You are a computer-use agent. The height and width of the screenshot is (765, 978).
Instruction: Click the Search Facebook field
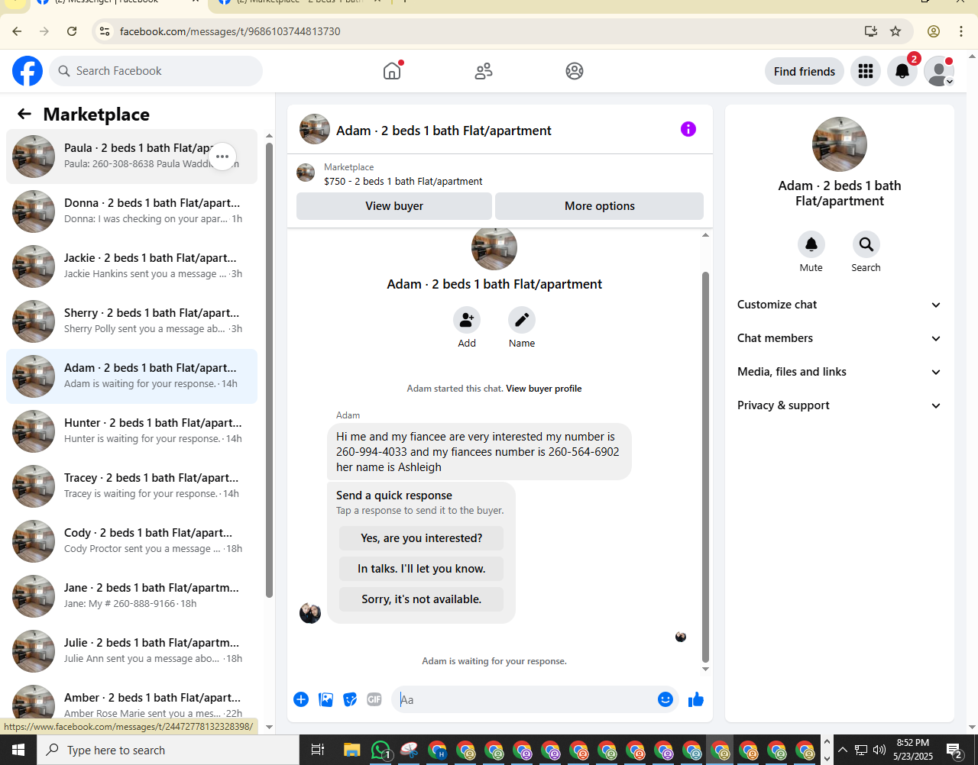[x=157, y=71]
